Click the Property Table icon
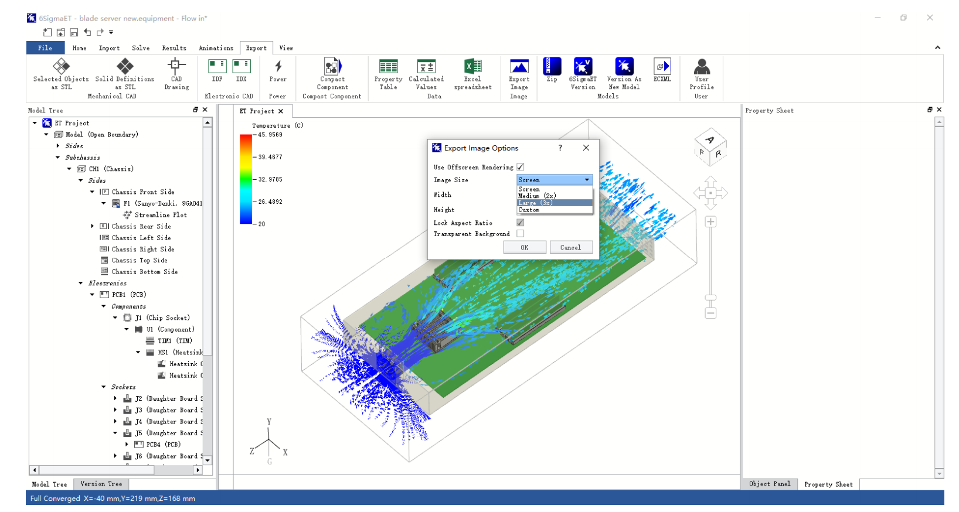 (388, 67)
